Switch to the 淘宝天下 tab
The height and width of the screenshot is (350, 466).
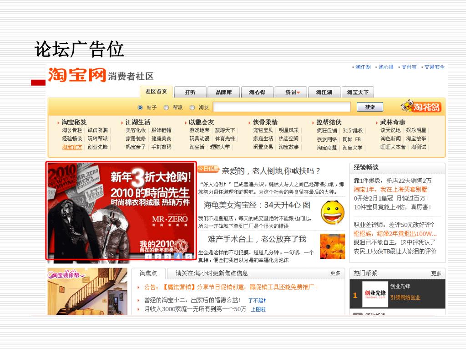(x=358, y=92)
